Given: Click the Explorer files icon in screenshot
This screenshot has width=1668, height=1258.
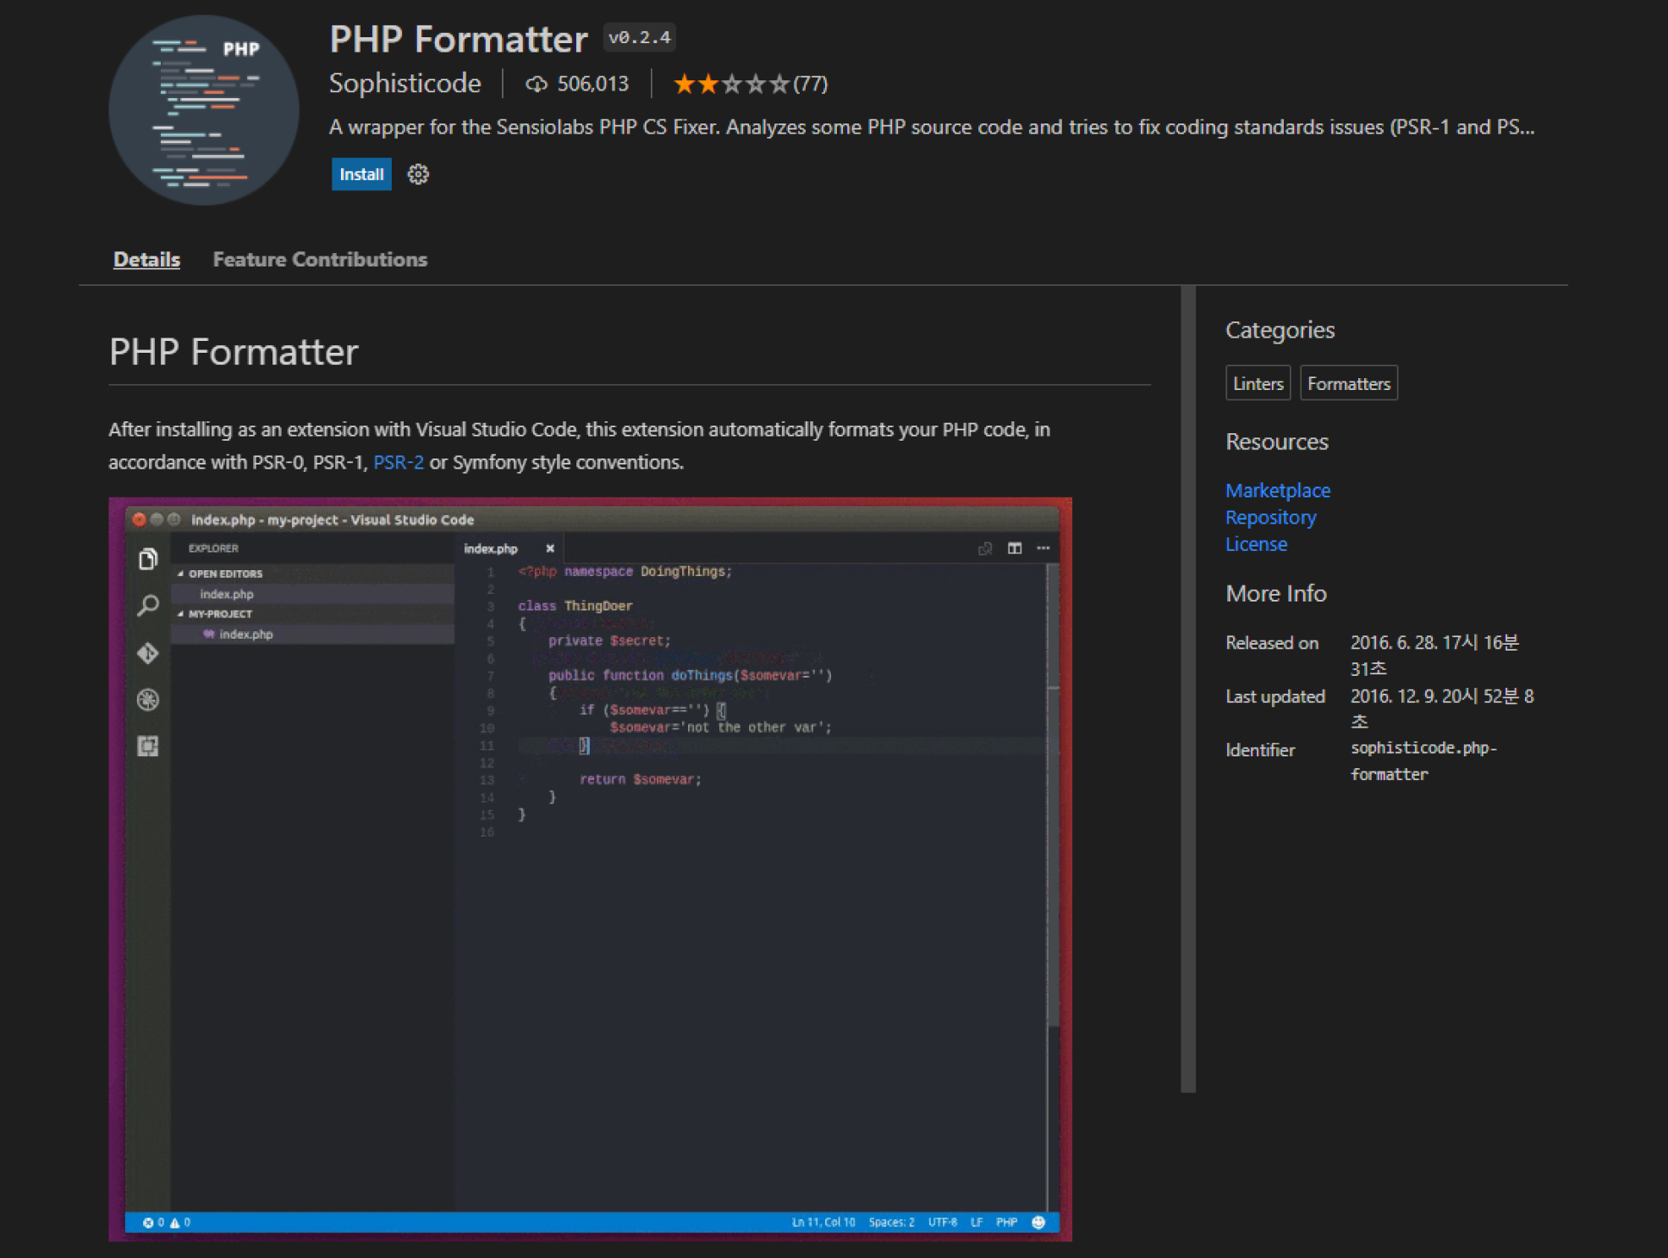Looking at the screenshot, I should [148, 559].
